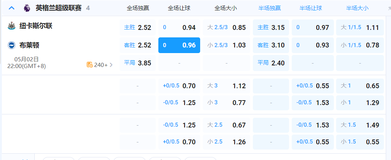
Task: Bet full-time 客胜 at 2.52
Action: [138, 45]
